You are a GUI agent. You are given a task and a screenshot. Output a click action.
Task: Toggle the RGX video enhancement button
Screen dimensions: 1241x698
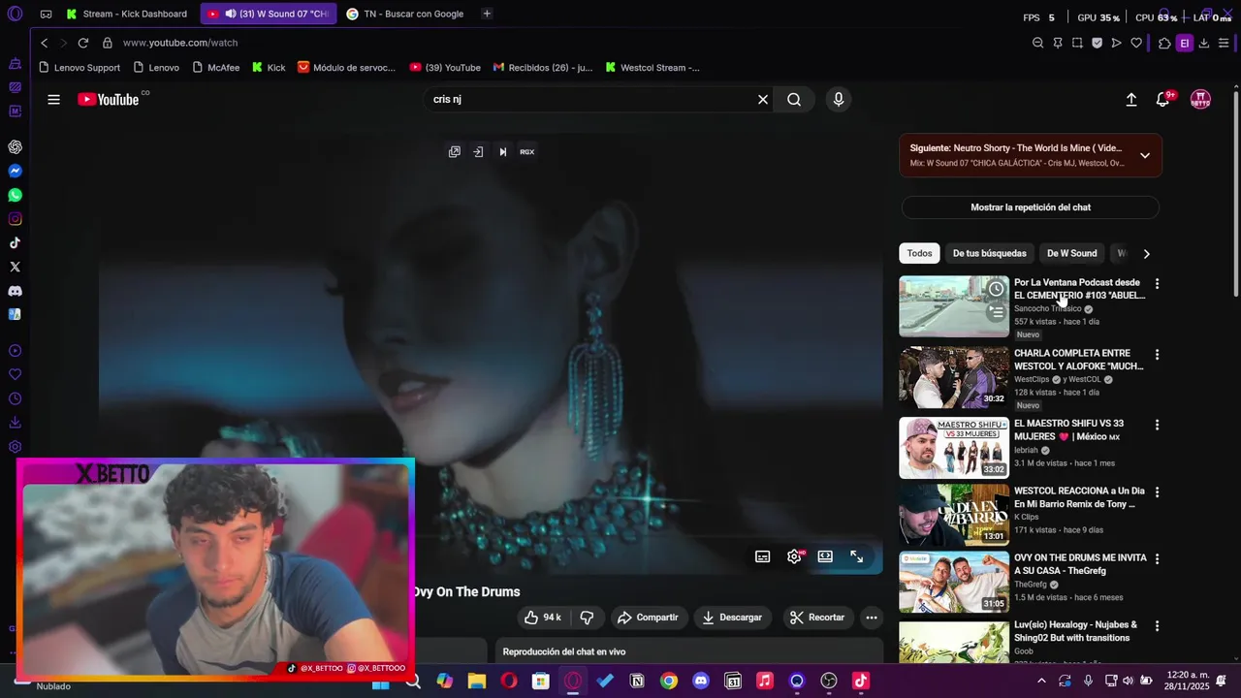pyautogui.click(x=527, y=151)
